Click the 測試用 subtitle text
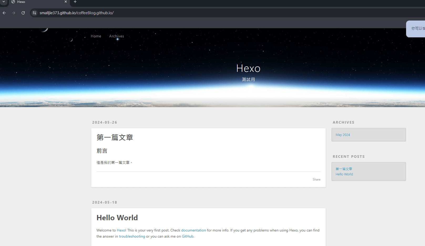Screen dimensions: 425x246 coord(248,79)
